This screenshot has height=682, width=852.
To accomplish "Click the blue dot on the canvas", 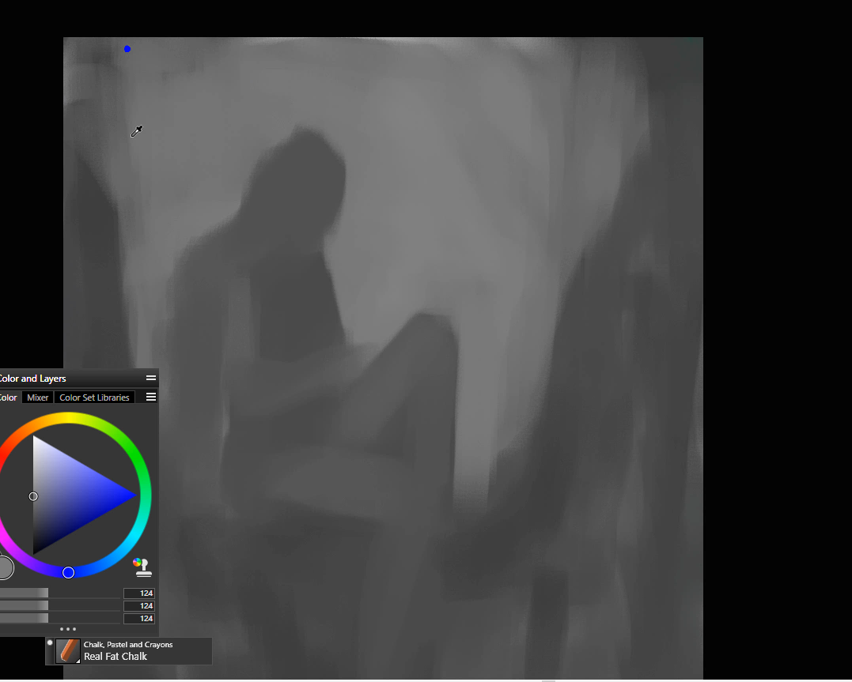I will point(127,49).
